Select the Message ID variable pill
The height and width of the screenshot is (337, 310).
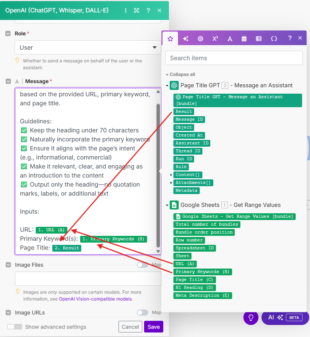[189, 120]
